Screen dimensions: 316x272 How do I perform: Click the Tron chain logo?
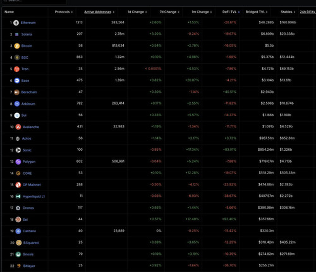[16, 69]
